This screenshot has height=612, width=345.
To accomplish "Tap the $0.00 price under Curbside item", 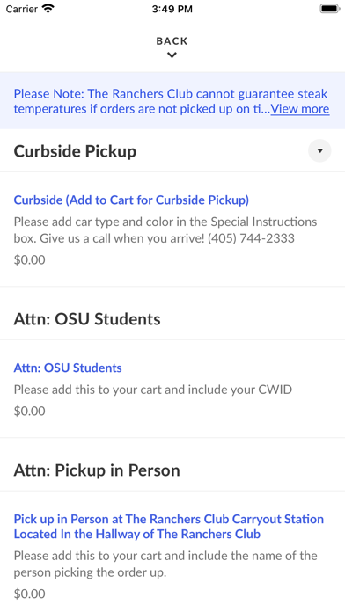I will click(29, 259).
